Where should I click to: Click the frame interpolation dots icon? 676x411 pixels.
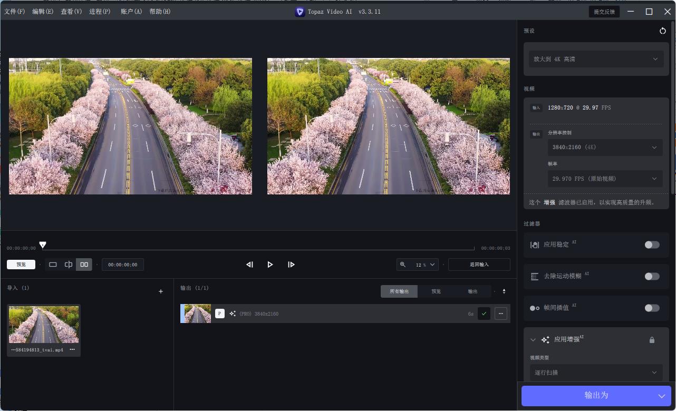(x=534, y=308)
